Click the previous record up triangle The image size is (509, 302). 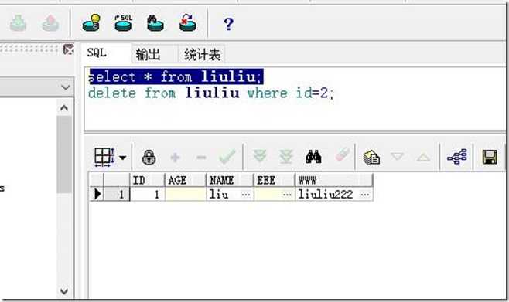pyautogui.click(x=423, y=158)
